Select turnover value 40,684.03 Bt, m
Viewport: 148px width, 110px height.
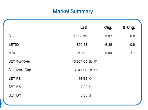(84, 61)
